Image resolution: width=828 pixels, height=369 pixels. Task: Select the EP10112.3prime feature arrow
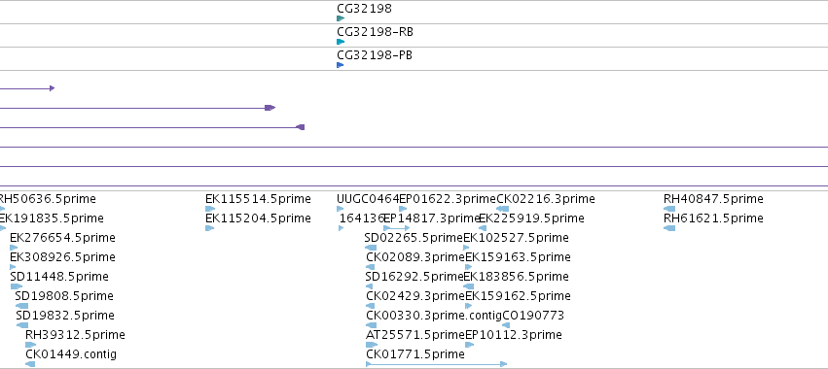[469, 345]
